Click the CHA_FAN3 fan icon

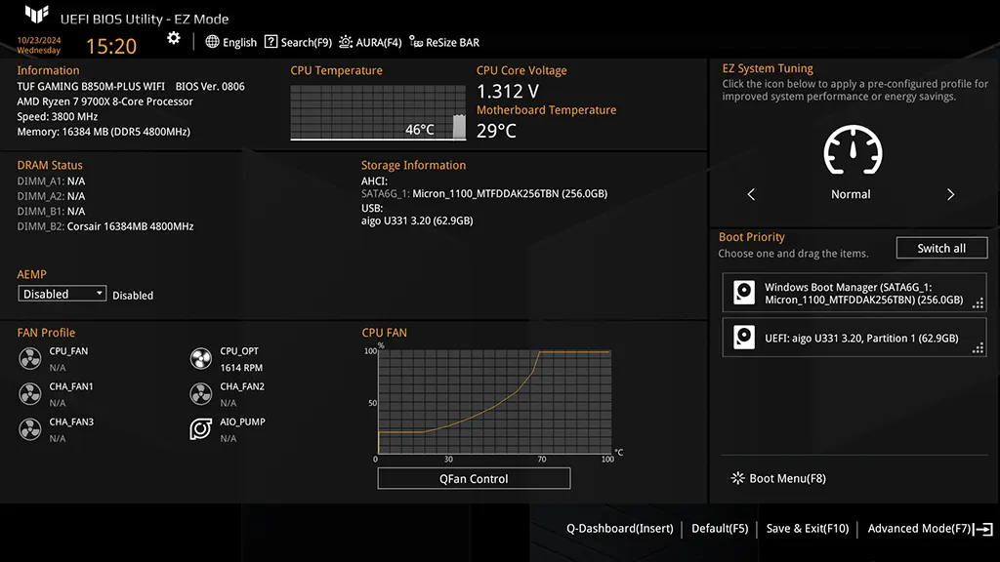coord(30,429)
